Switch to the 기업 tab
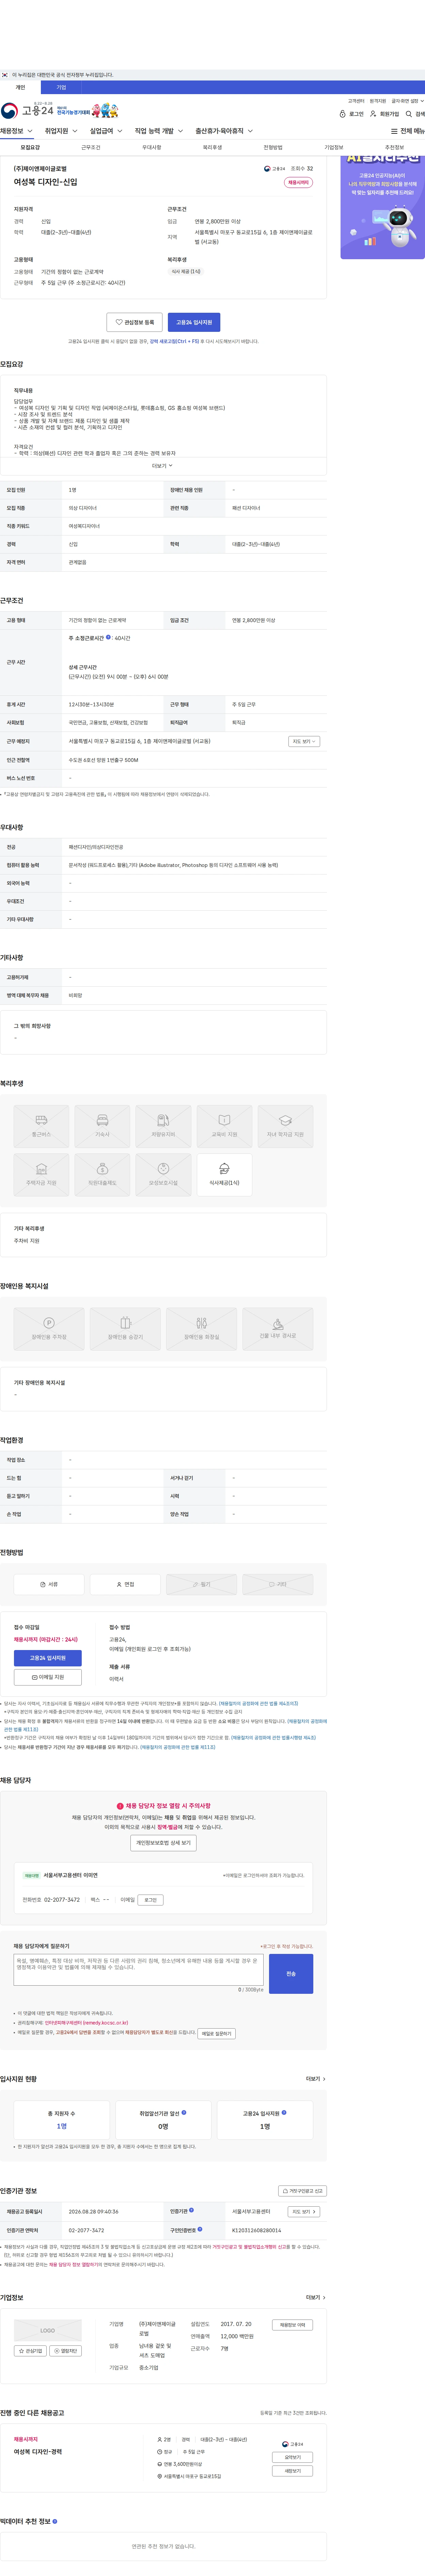The height and width of the screenshot is (2576, 425). click(x=61, y=87)
